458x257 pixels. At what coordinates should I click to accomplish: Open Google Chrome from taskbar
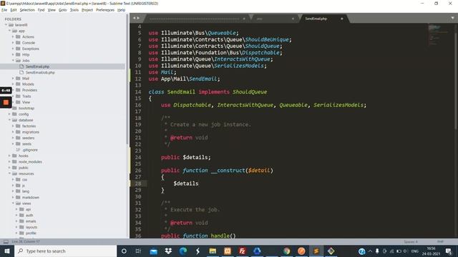(286, 251)
